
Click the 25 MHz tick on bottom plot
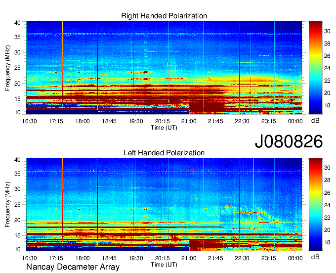pyautogui.click(x=17, y=205)
